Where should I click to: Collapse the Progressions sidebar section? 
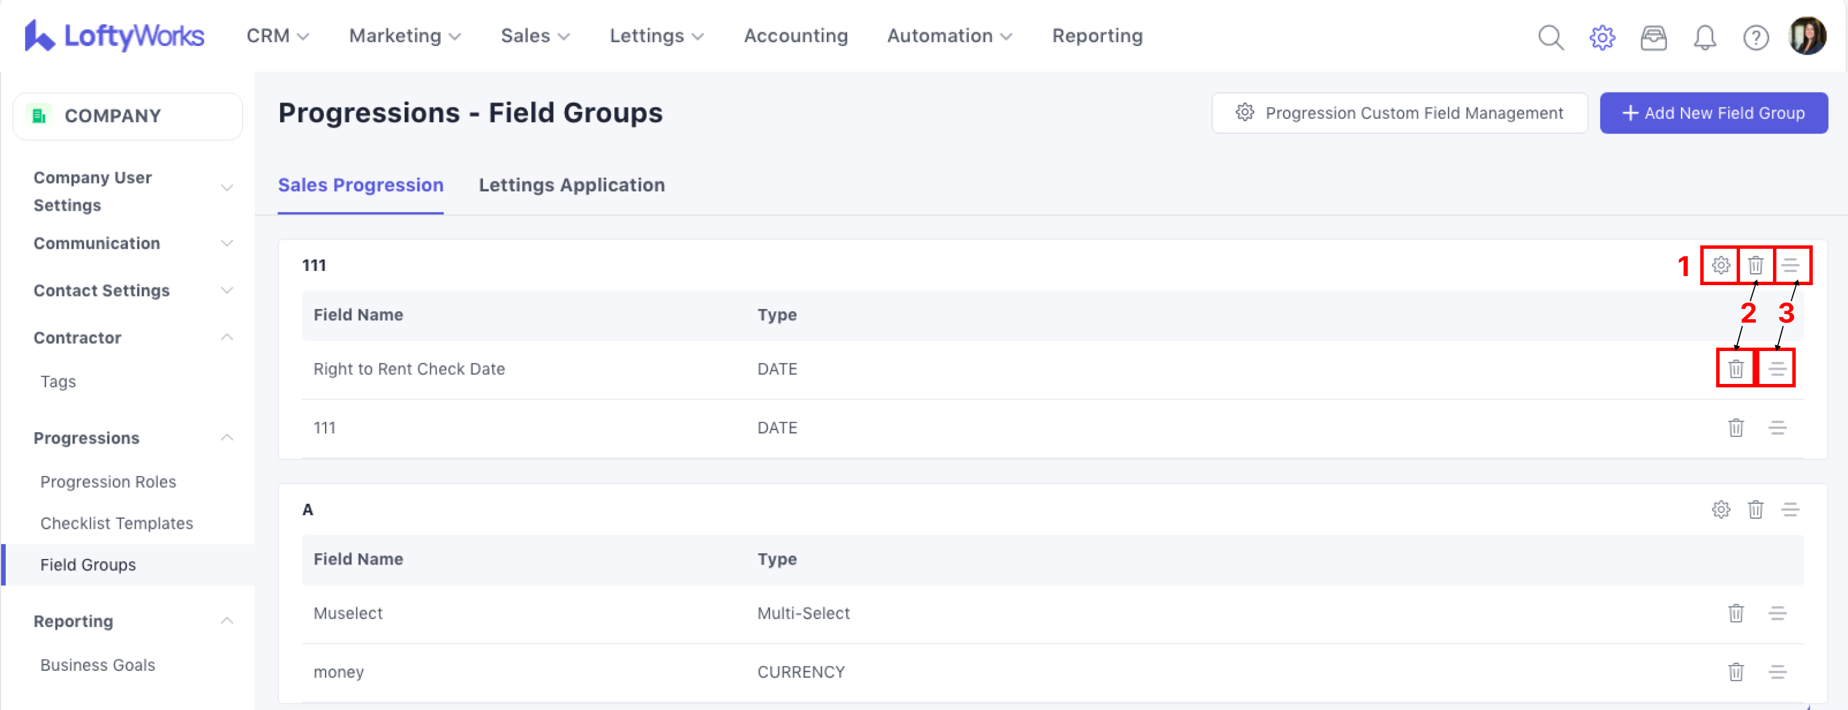(x=227, y=437)
